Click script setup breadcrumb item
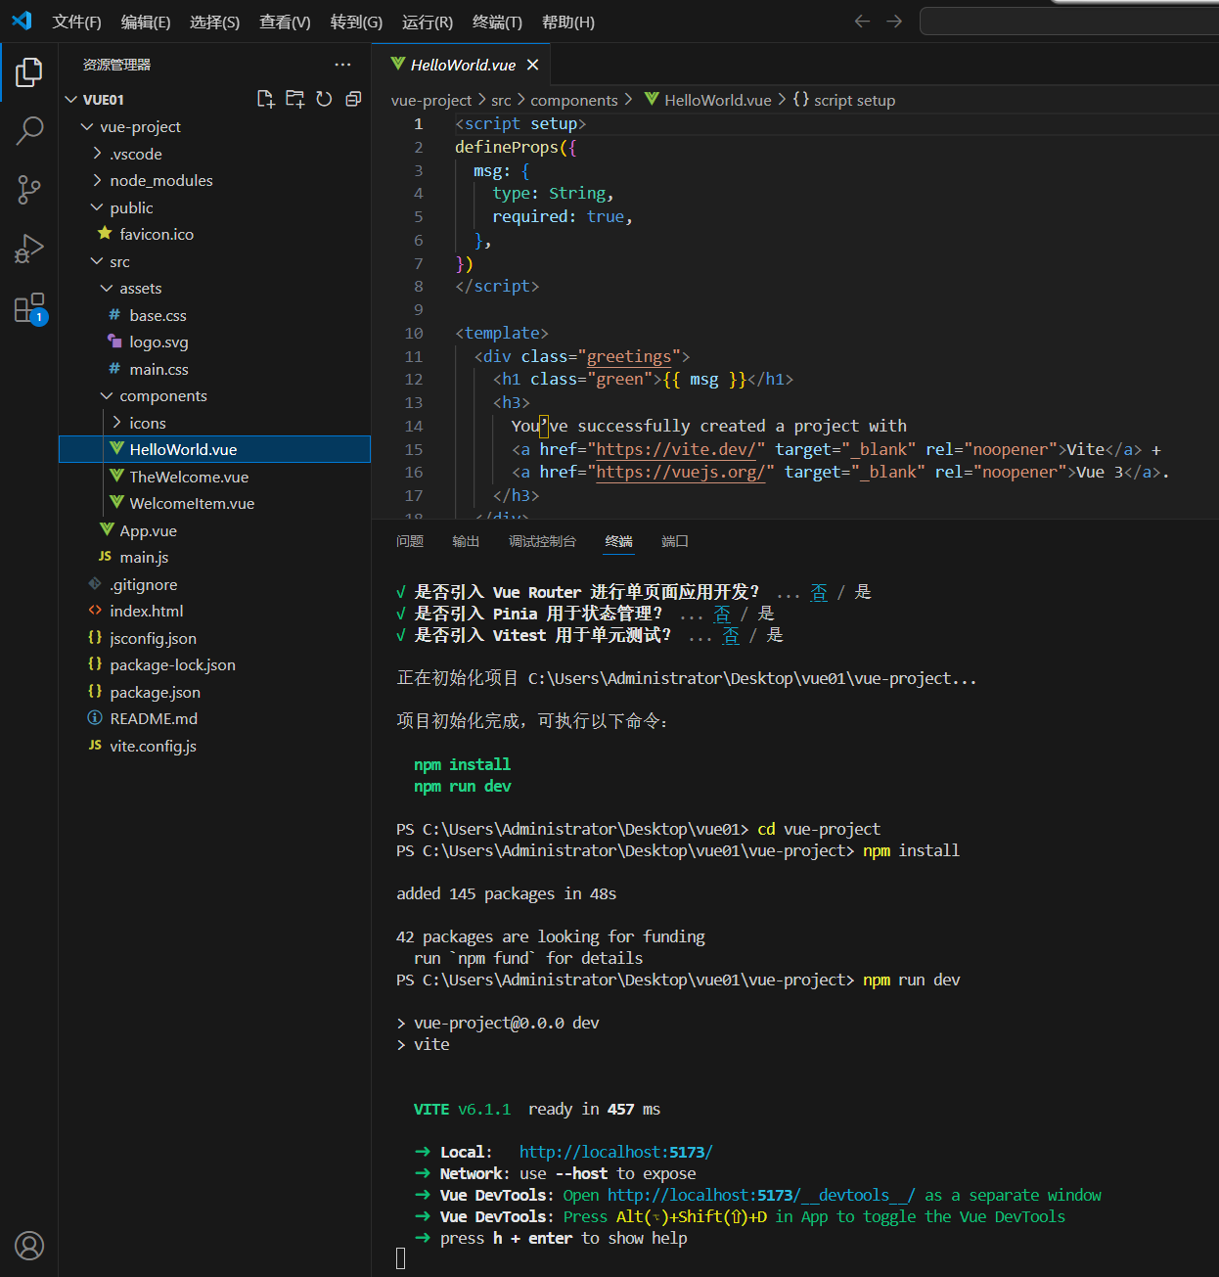This screenshot has height=1277, width=1219. pos(844,100)
